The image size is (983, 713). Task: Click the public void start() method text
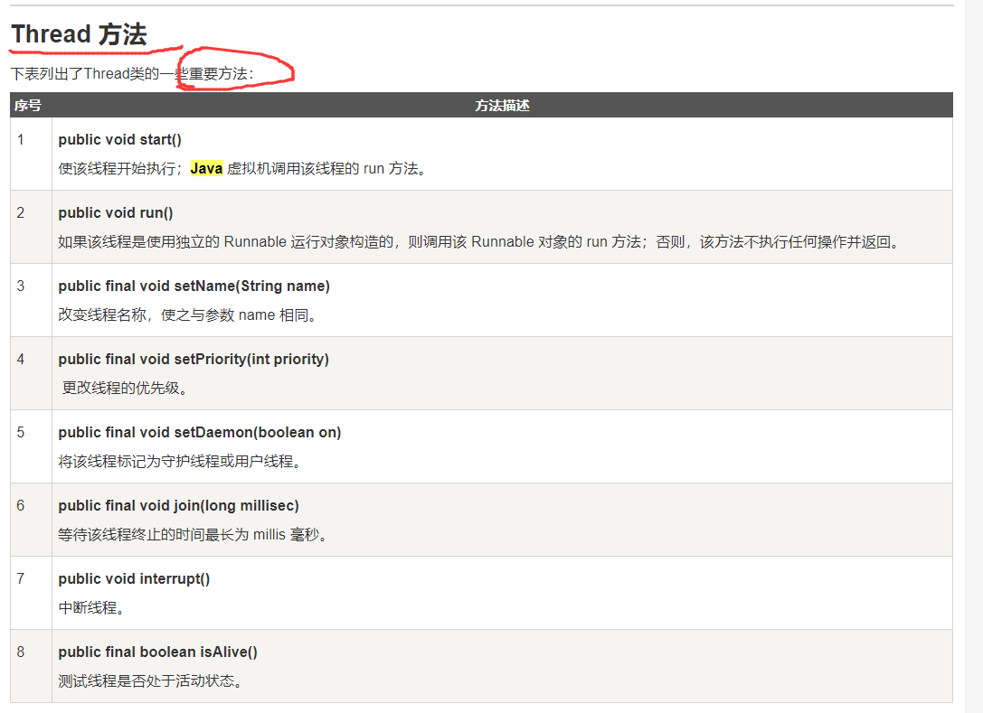(119, 140)
